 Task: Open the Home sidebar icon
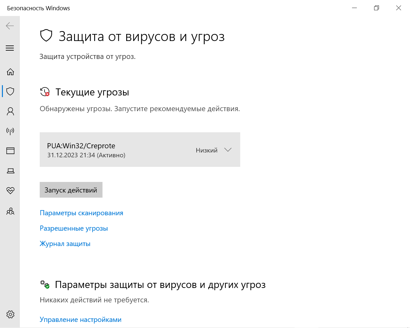point(10,72)
